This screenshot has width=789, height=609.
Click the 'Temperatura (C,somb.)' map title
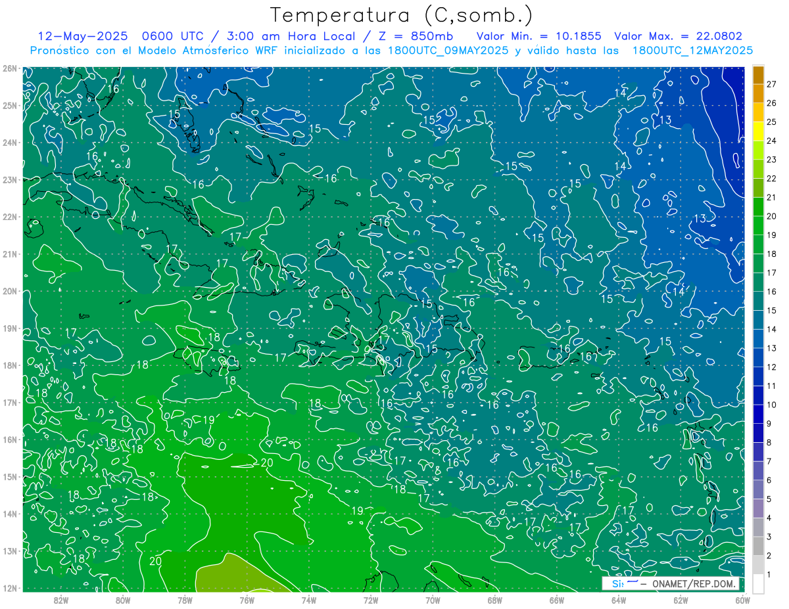[x=402, y=15]
